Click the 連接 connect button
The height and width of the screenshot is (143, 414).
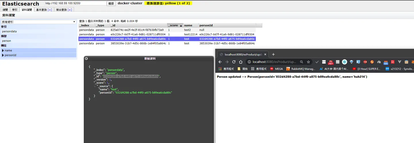click(x=111, y=3)
